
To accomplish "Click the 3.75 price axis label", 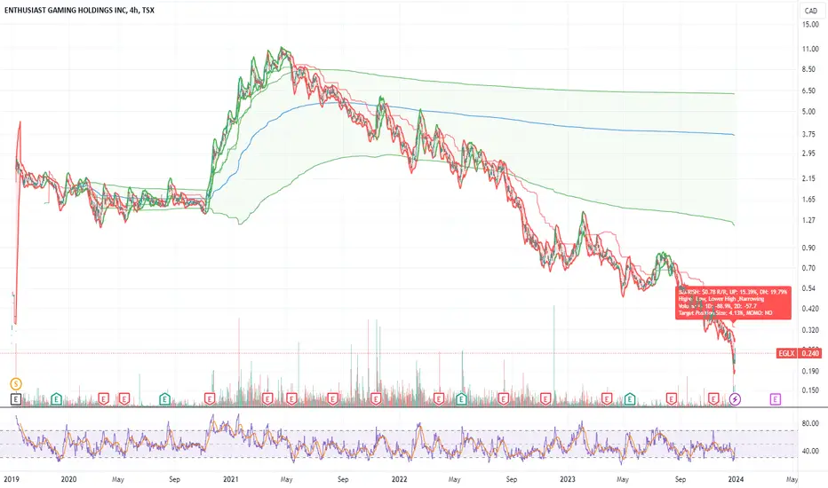I will point(808,135).
